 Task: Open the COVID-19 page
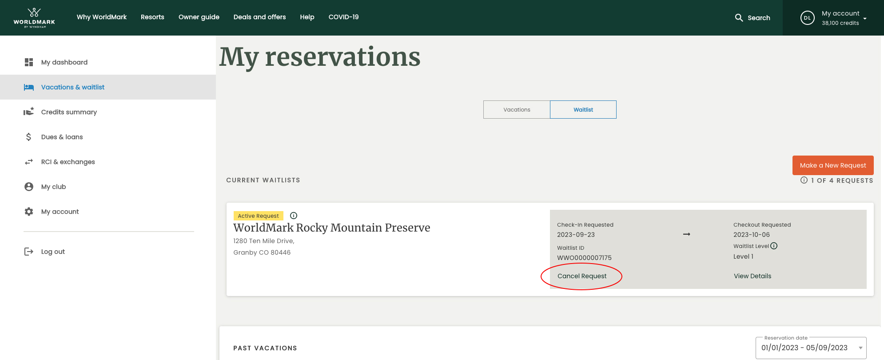343,17
